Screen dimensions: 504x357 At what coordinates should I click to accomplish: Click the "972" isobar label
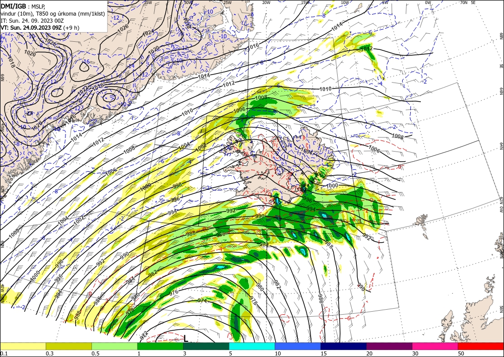pos(145,336)
